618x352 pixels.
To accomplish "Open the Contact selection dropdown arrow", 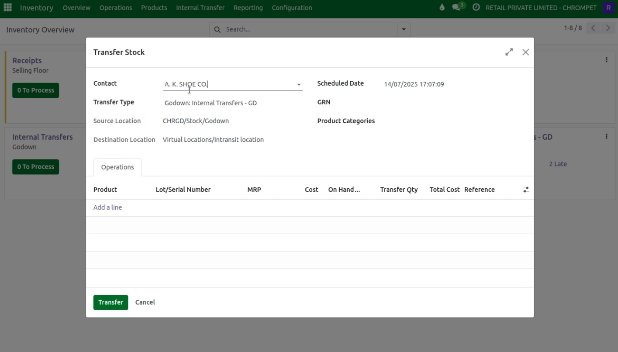I will (x=299, y=84).
